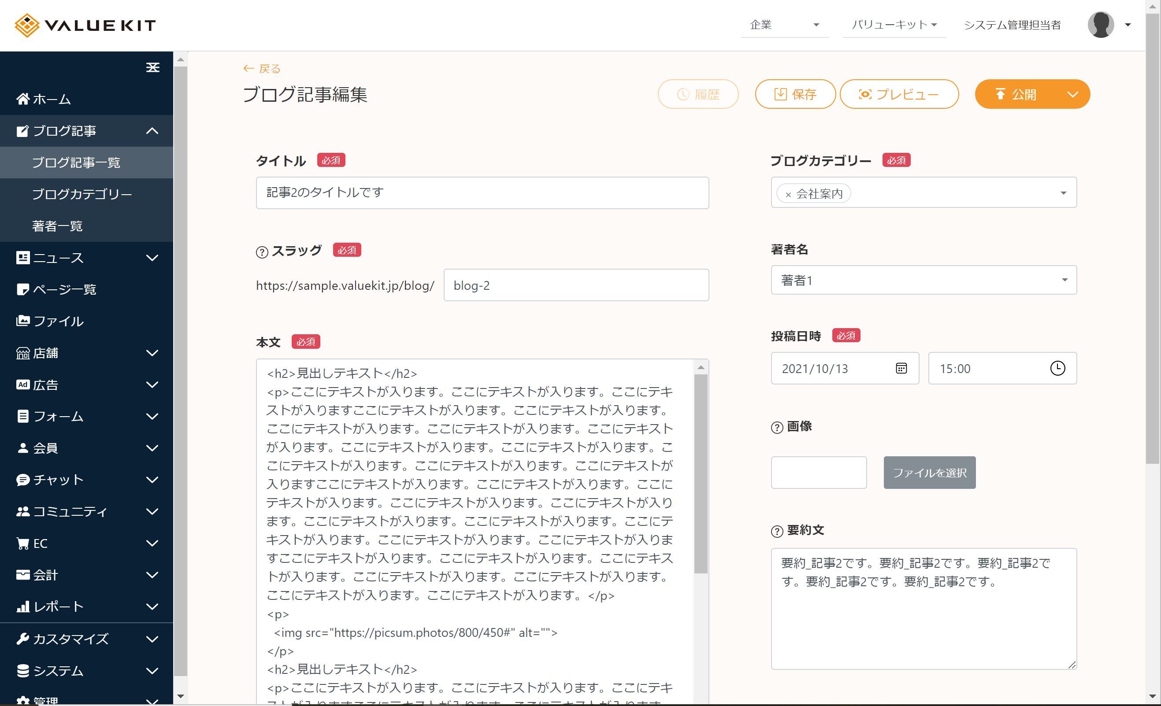Image resolution: width=1161 pixels, height=706 pixels.
Task: Collapse the sidebar with the top toggle icon
Action: click(152, 67)
